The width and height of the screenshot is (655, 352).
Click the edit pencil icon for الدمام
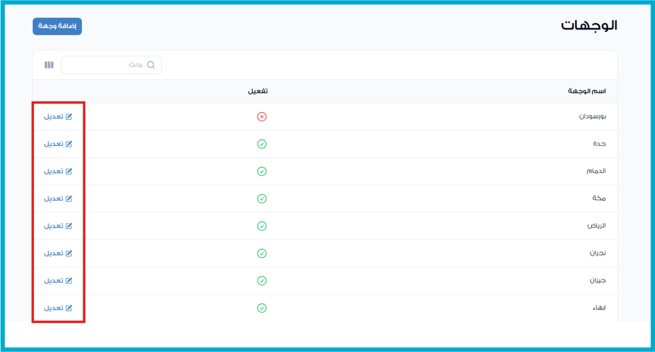[69, 172]
